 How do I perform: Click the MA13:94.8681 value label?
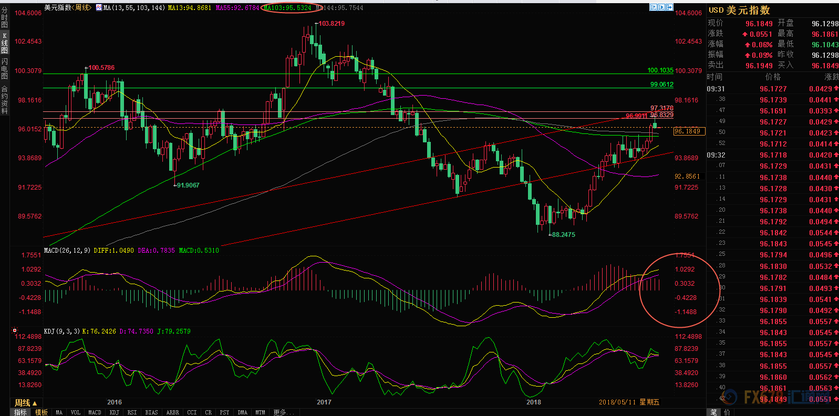[190, 7]
